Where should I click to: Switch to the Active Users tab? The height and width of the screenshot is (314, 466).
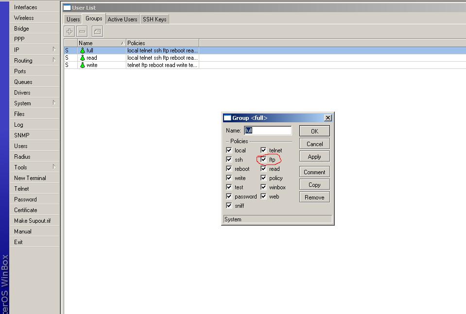point(122,19)
